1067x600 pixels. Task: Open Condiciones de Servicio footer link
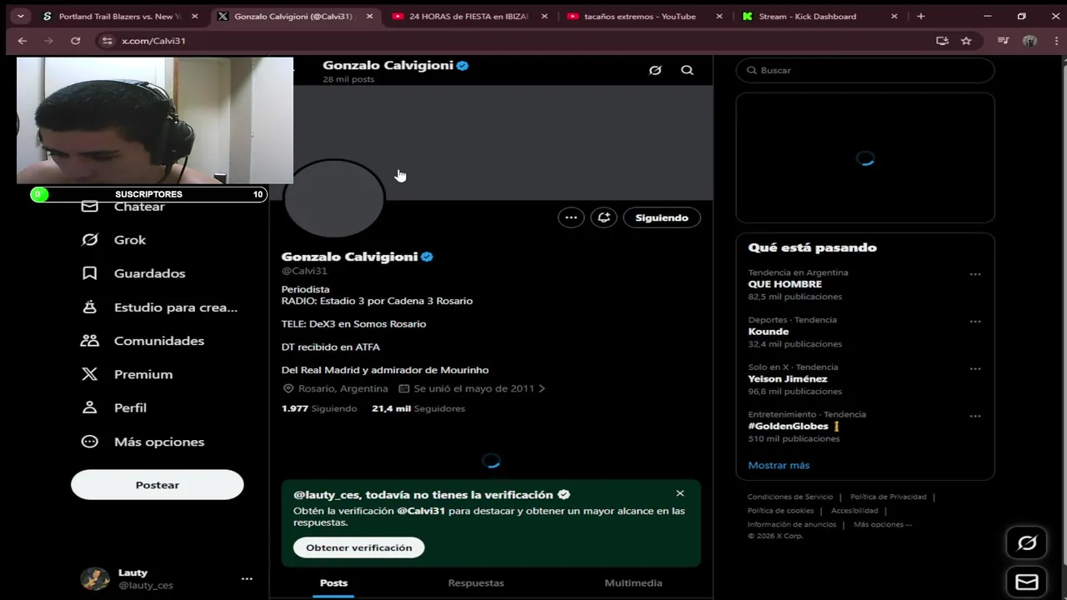pyautogui.click(x=790, y=497)
